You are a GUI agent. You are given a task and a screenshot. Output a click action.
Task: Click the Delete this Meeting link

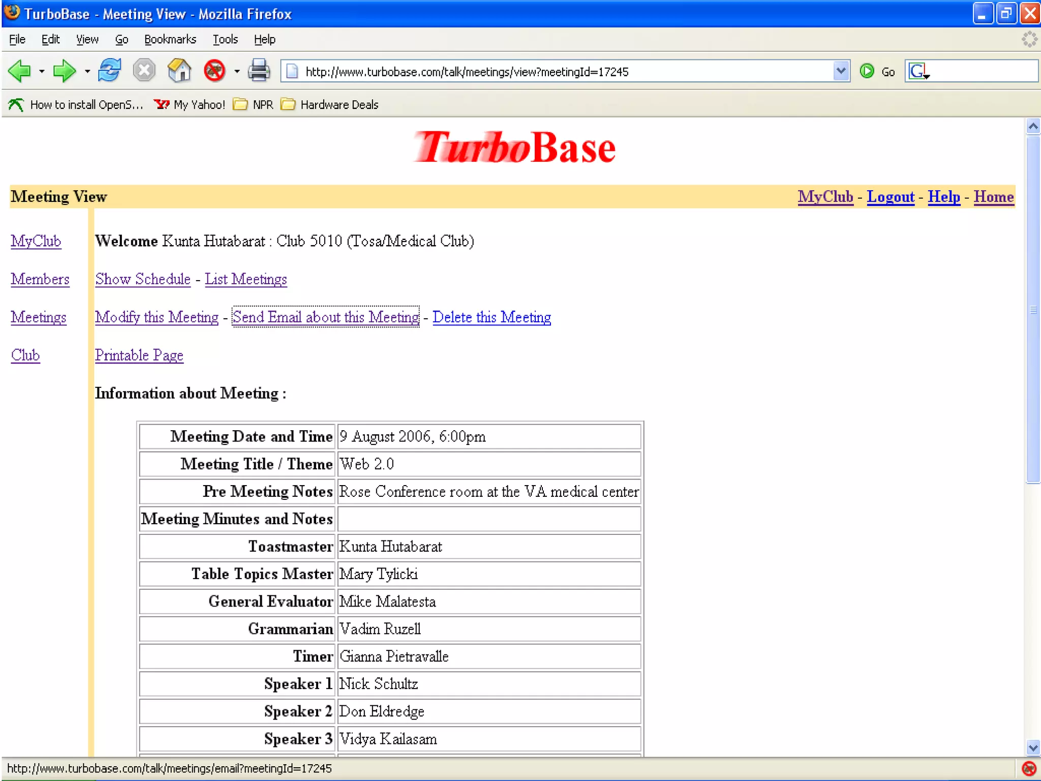pos(492,317)
